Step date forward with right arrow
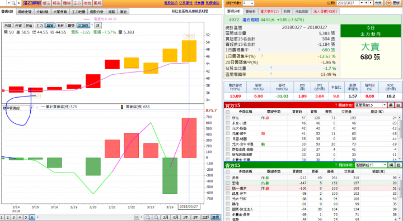403x221 pixels. [x=371, y=3]
